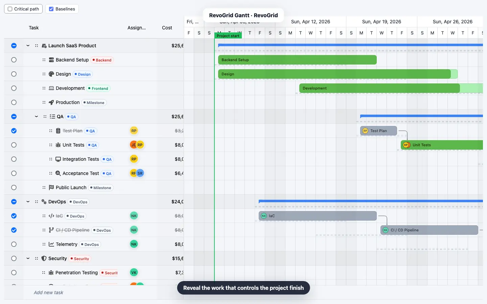Click the DevOps gears icon
Screen dimensions: 487x304
click(44, 202)
